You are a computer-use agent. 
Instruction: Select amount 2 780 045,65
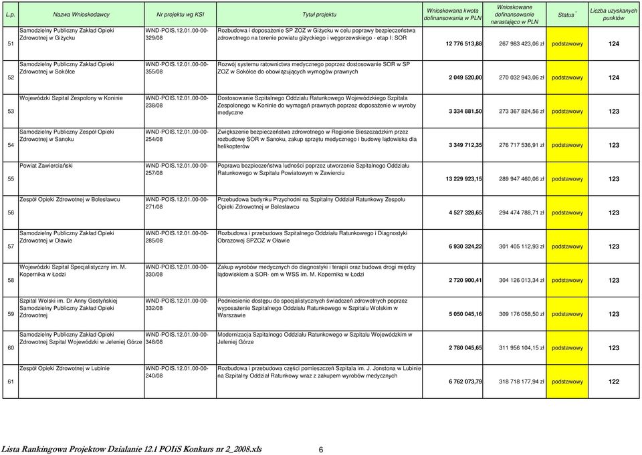[x=465, y=348]
